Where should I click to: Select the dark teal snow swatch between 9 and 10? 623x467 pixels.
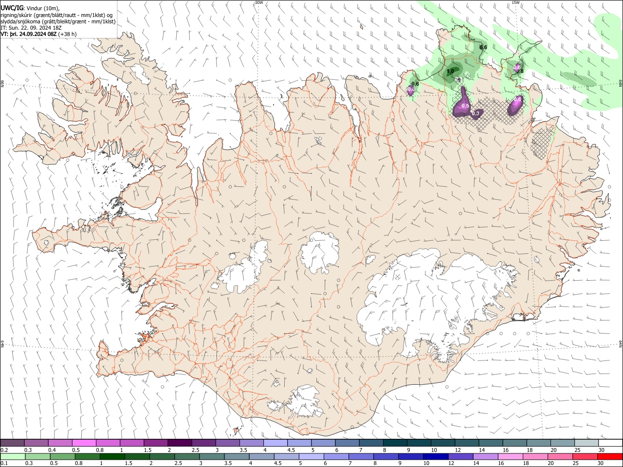coord(419,443)
